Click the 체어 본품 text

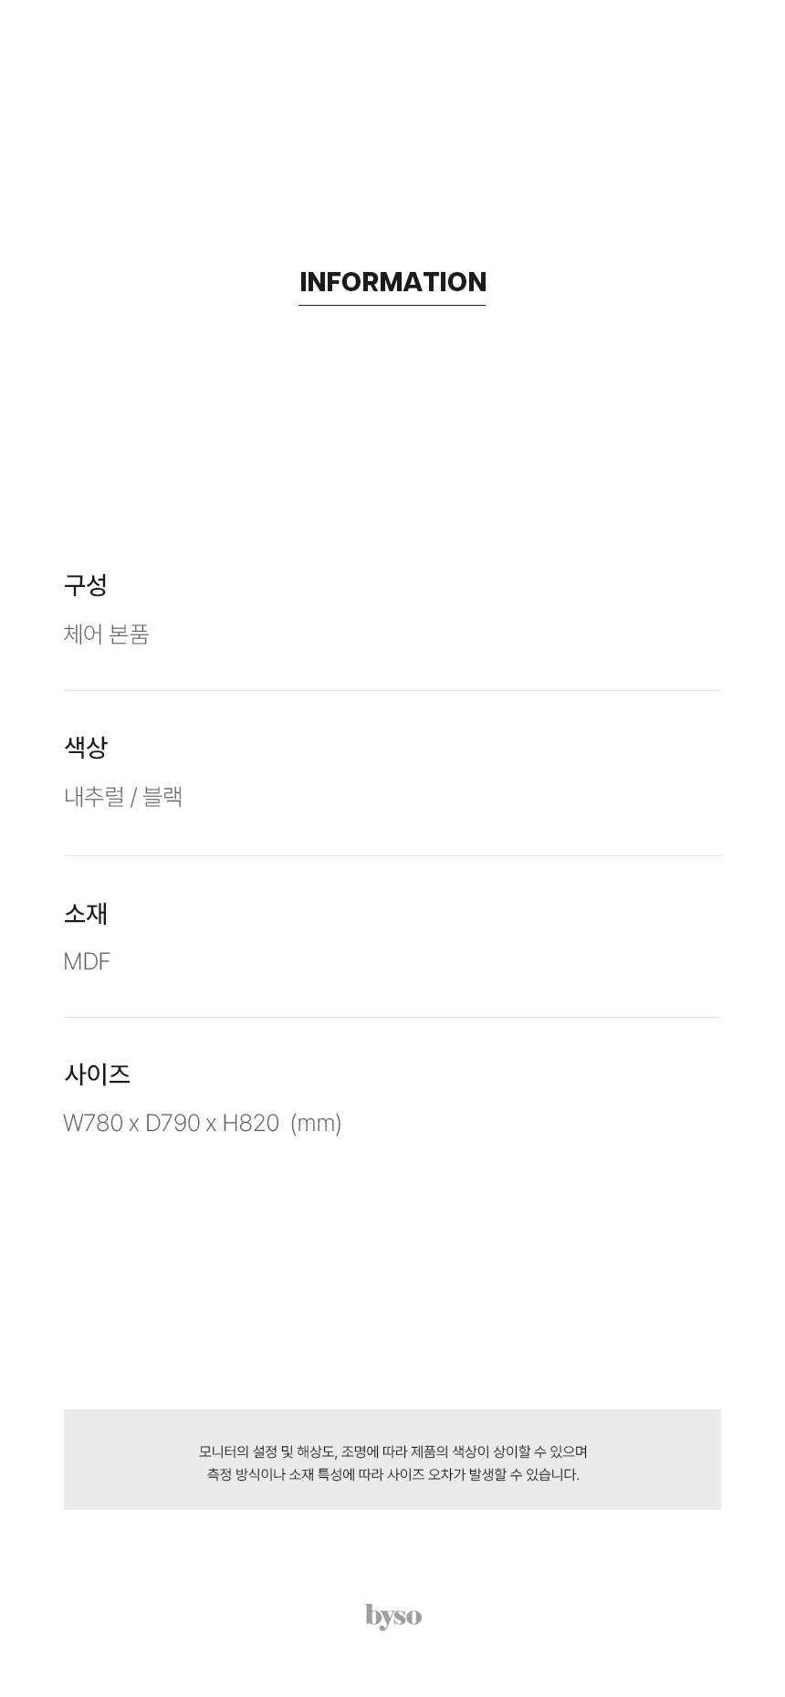coord(106,634)
